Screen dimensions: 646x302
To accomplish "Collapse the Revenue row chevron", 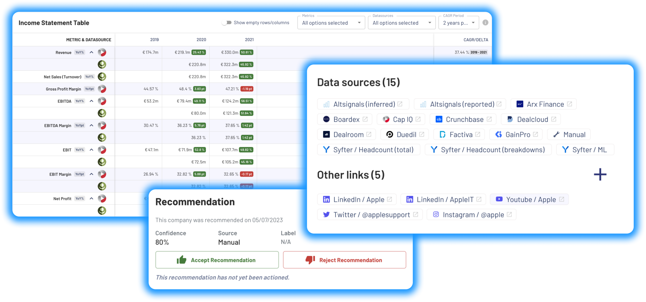I will point(91,52).
